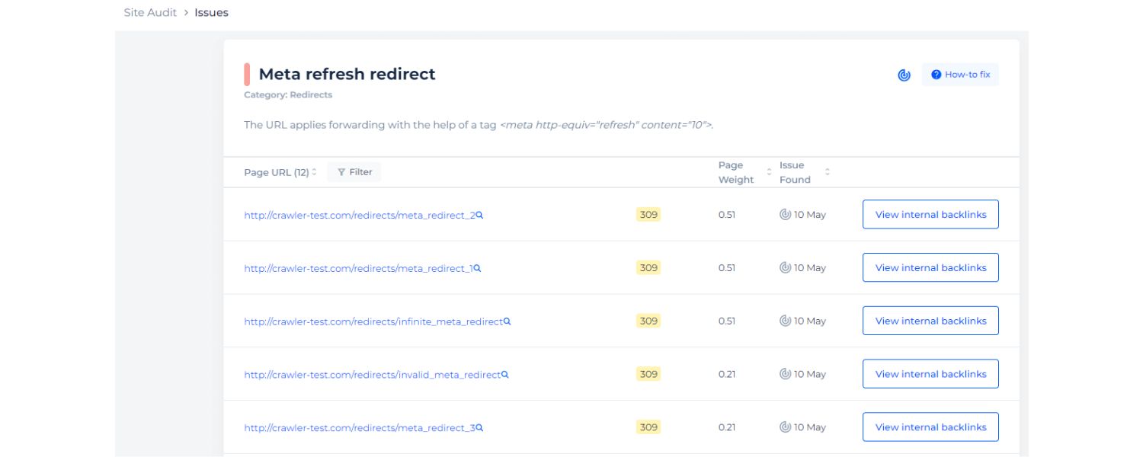Open the How-to fix help question mark icon

pos(936,75)
